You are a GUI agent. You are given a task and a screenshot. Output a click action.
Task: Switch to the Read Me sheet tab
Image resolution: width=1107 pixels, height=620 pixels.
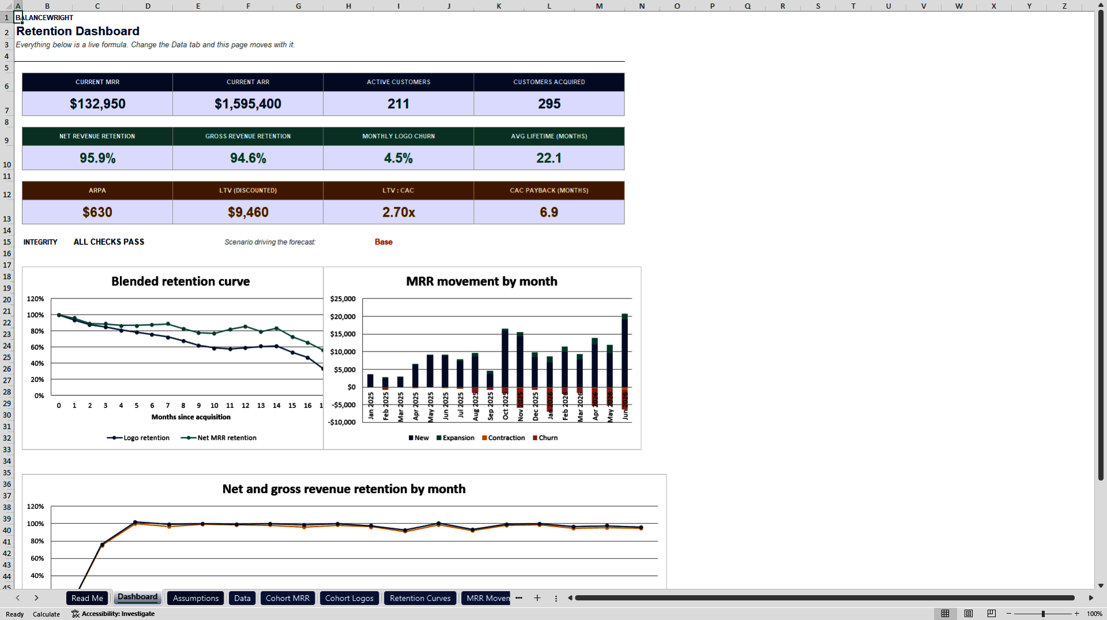point(87,598)
